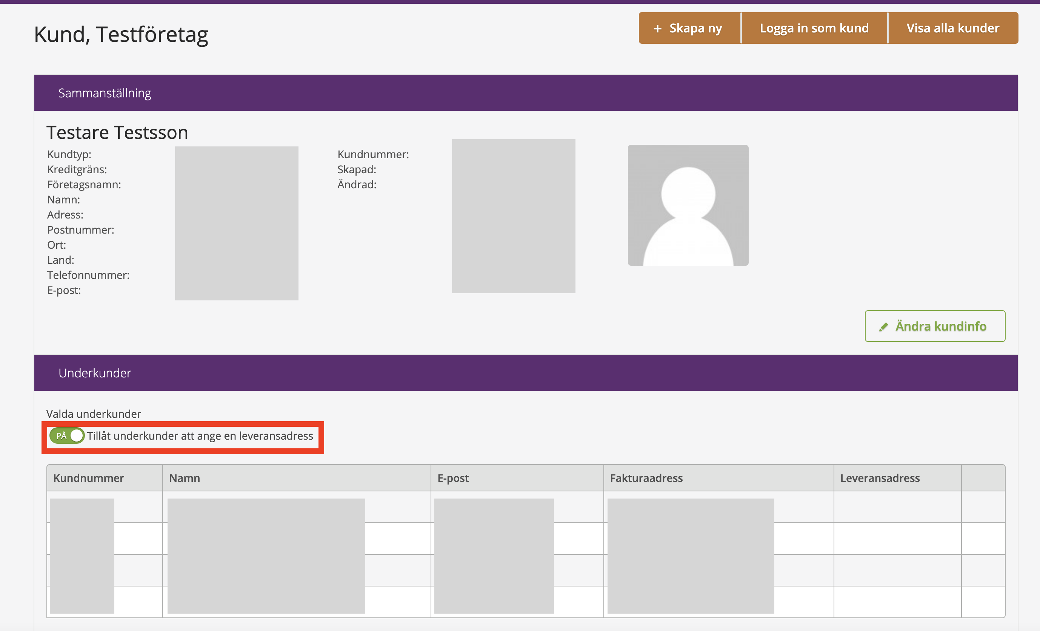Click the Telefonnummer: label

coord(88,275)
